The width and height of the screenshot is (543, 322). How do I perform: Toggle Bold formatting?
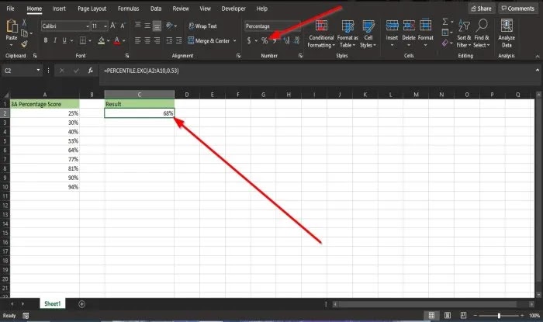(x=45, y=40)
